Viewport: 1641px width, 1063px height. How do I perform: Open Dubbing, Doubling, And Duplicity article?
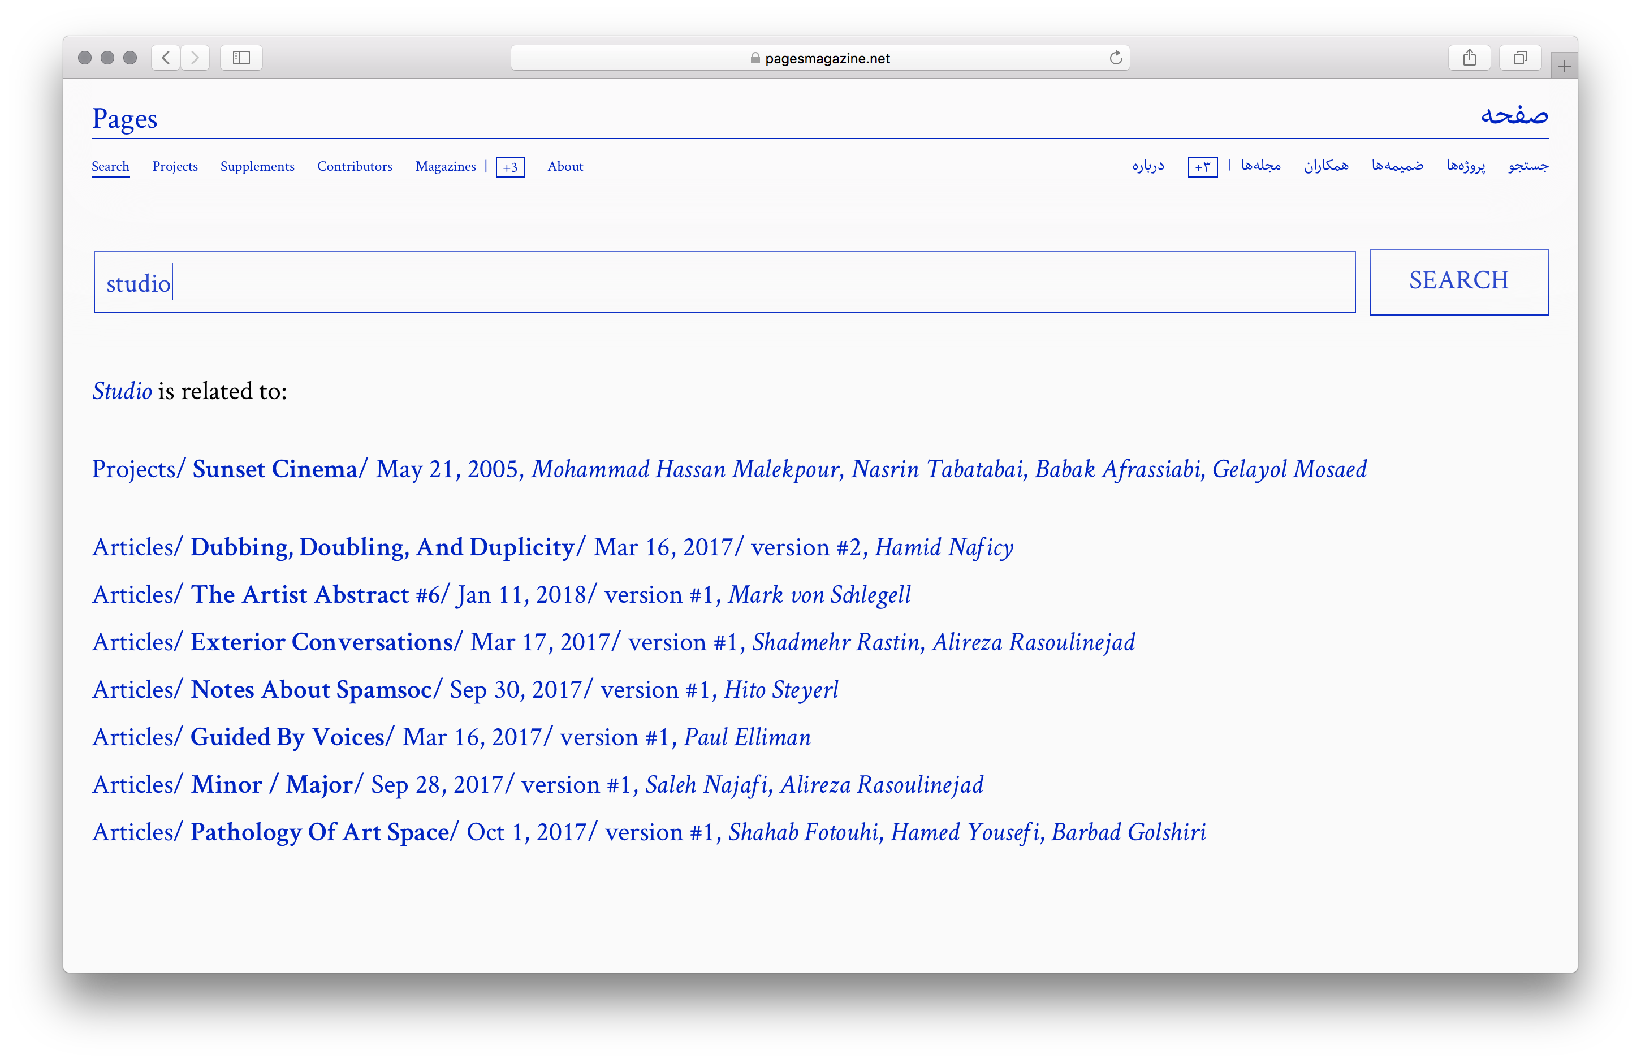click(x=382, y=547)
